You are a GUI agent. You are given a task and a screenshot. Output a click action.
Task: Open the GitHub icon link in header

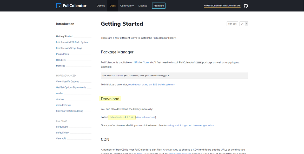coord(246,6)
